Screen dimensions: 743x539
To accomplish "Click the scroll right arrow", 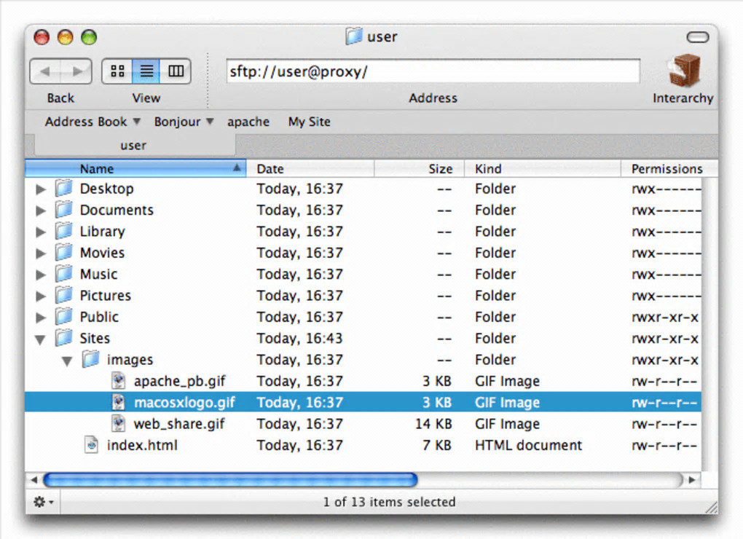I will 692,480.
